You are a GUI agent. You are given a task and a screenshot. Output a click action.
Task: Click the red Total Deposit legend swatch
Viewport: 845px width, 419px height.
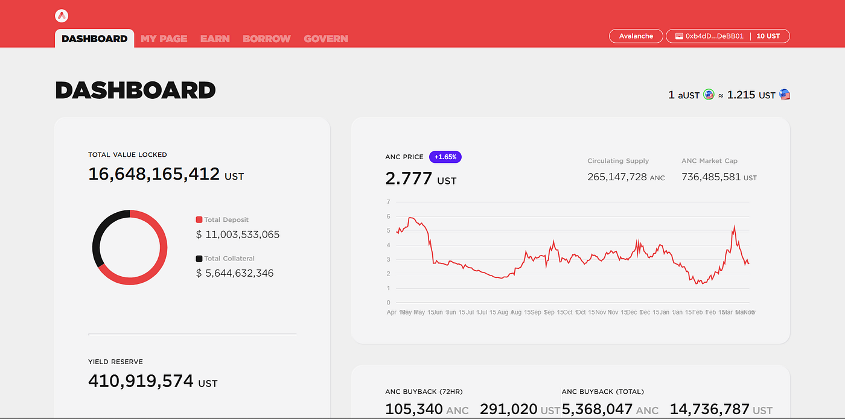pyautogui.click(x=199, y=220)
